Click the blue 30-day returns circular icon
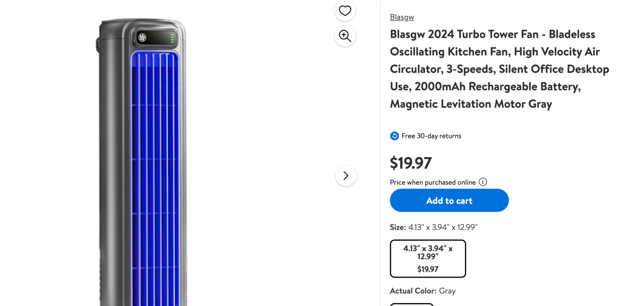 tap(394, 136)
